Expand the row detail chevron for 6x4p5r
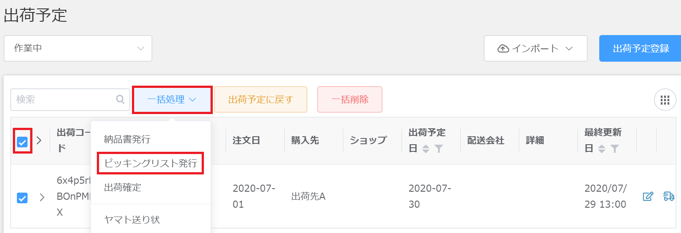The image size is (681, 233). tap(42, 197)
